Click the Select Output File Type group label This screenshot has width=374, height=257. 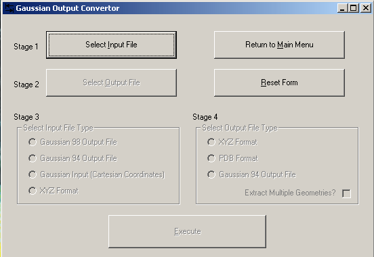[240, 128]
